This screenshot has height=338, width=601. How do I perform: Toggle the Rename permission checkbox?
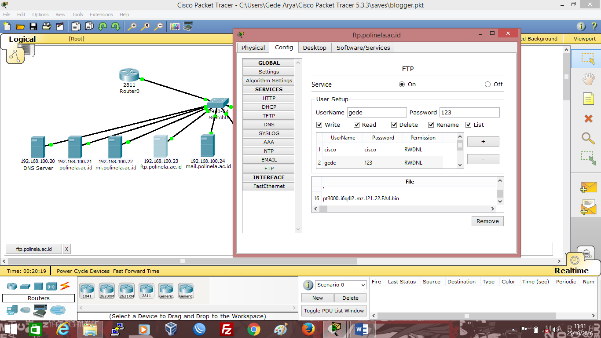[431, 125]
